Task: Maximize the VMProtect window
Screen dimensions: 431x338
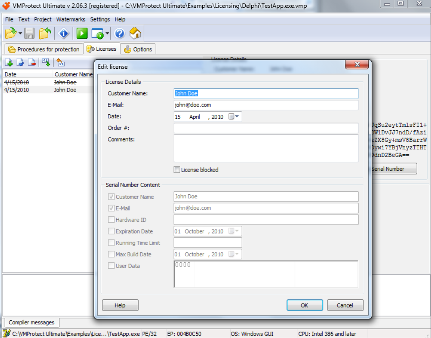Action: [400, 3]
